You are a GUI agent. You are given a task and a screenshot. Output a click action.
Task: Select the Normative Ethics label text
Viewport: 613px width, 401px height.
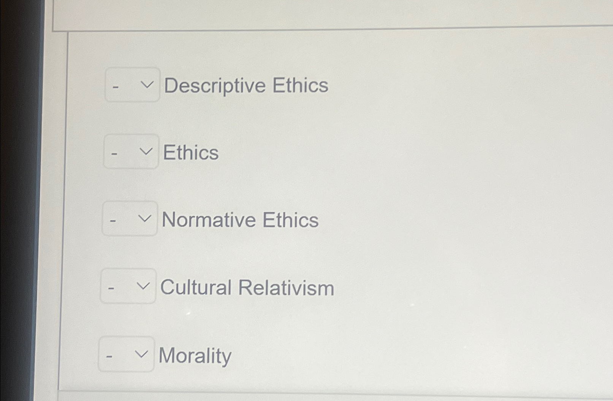[x=240, y=220]
